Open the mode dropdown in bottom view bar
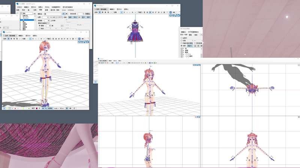 click(x=56, y=108)
